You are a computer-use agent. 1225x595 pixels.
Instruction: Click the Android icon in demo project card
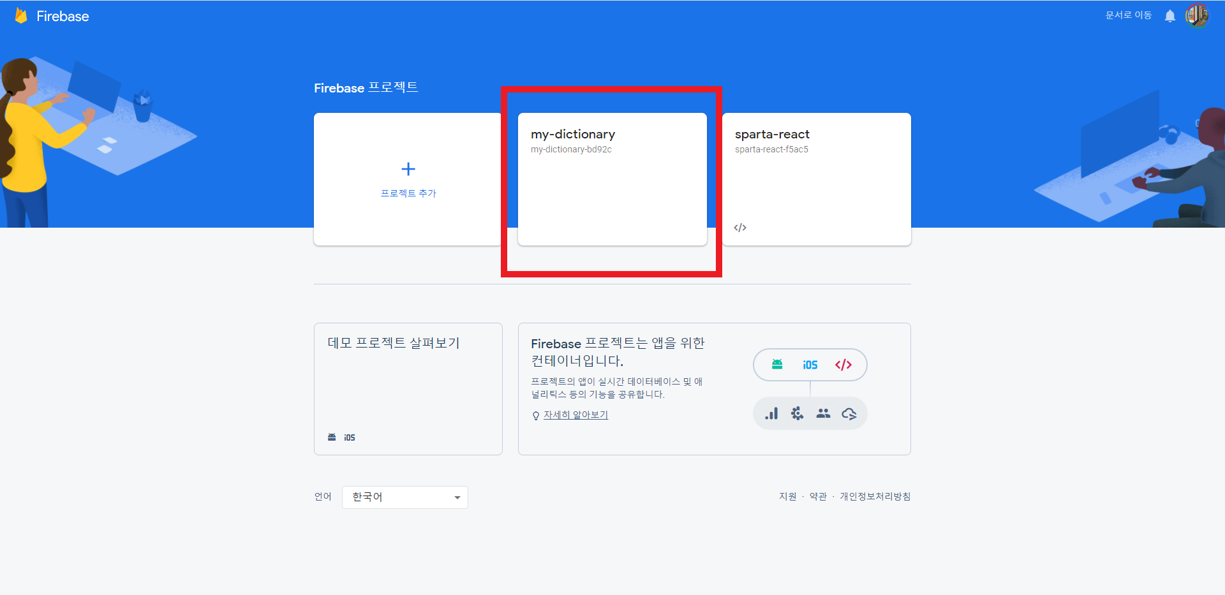coord(332,437)
